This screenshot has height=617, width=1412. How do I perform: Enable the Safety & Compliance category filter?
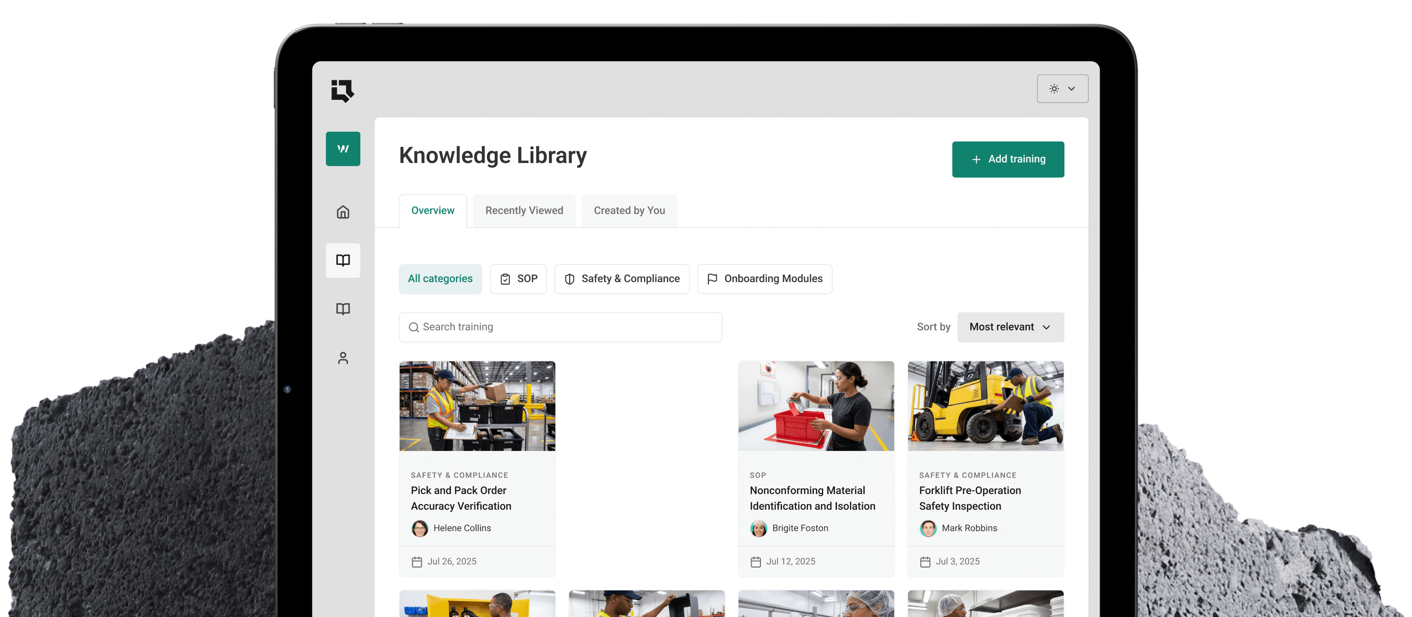(622, 279)
